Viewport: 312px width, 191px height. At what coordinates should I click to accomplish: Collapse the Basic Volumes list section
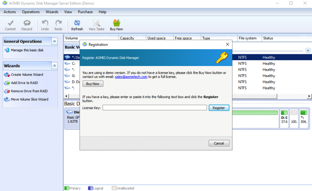[x=308, y=50]
